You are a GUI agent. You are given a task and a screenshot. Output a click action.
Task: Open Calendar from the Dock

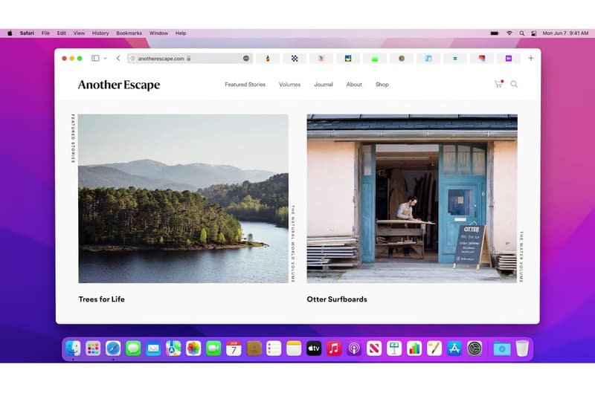click(234, 348)
